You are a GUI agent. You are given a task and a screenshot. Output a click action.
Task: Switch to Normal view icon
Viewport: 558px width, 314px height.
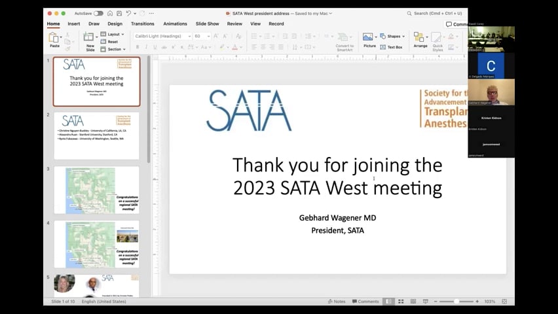(388, 301)
